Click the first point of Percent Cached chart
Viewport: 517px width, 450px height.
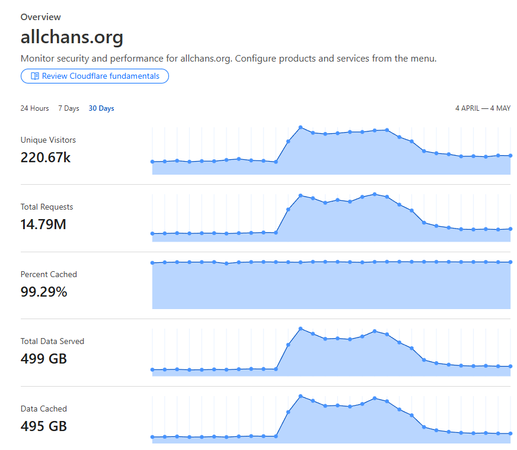[152, 263]
